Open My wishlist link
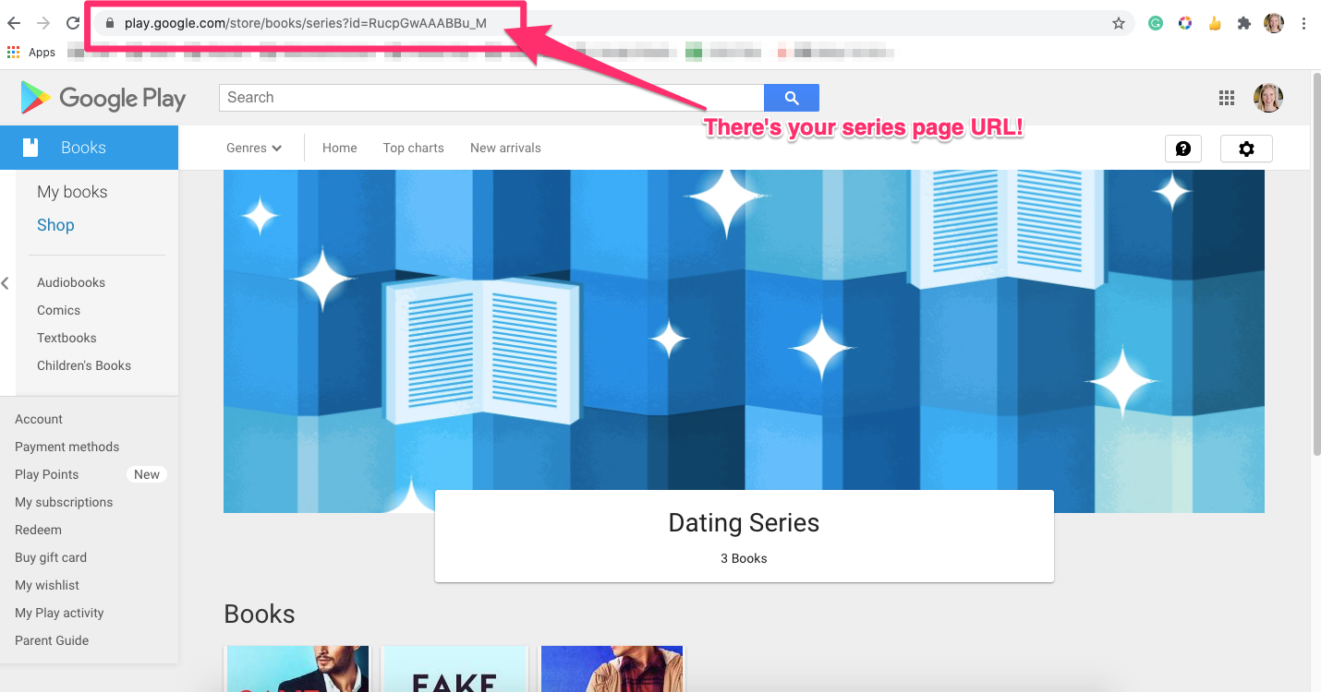Screen dimensions: 1321x692 47,585
